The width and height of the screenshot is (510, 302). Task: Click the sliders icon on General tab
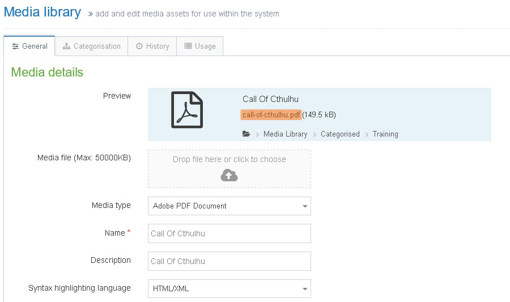[15, 46]
